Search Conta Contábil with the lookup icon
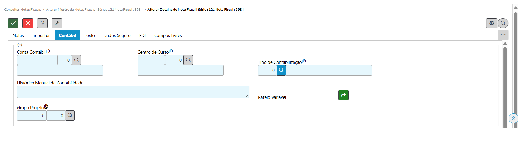Image resolution: width=519 pixels, height=143 pixels. (76, 60)
